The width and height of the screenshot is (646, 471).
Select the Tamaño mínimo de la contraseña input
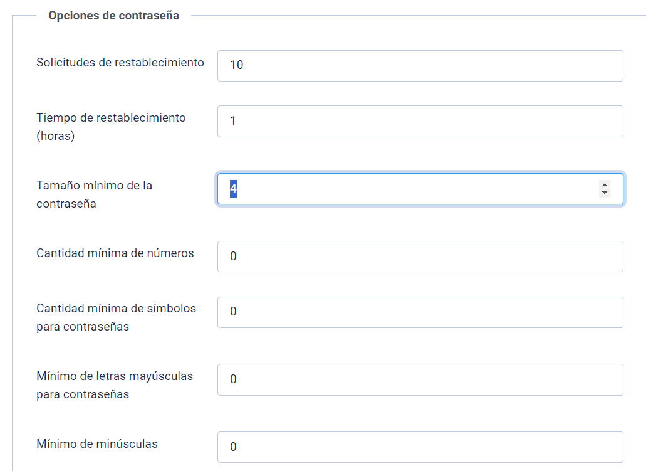point(420,189)
